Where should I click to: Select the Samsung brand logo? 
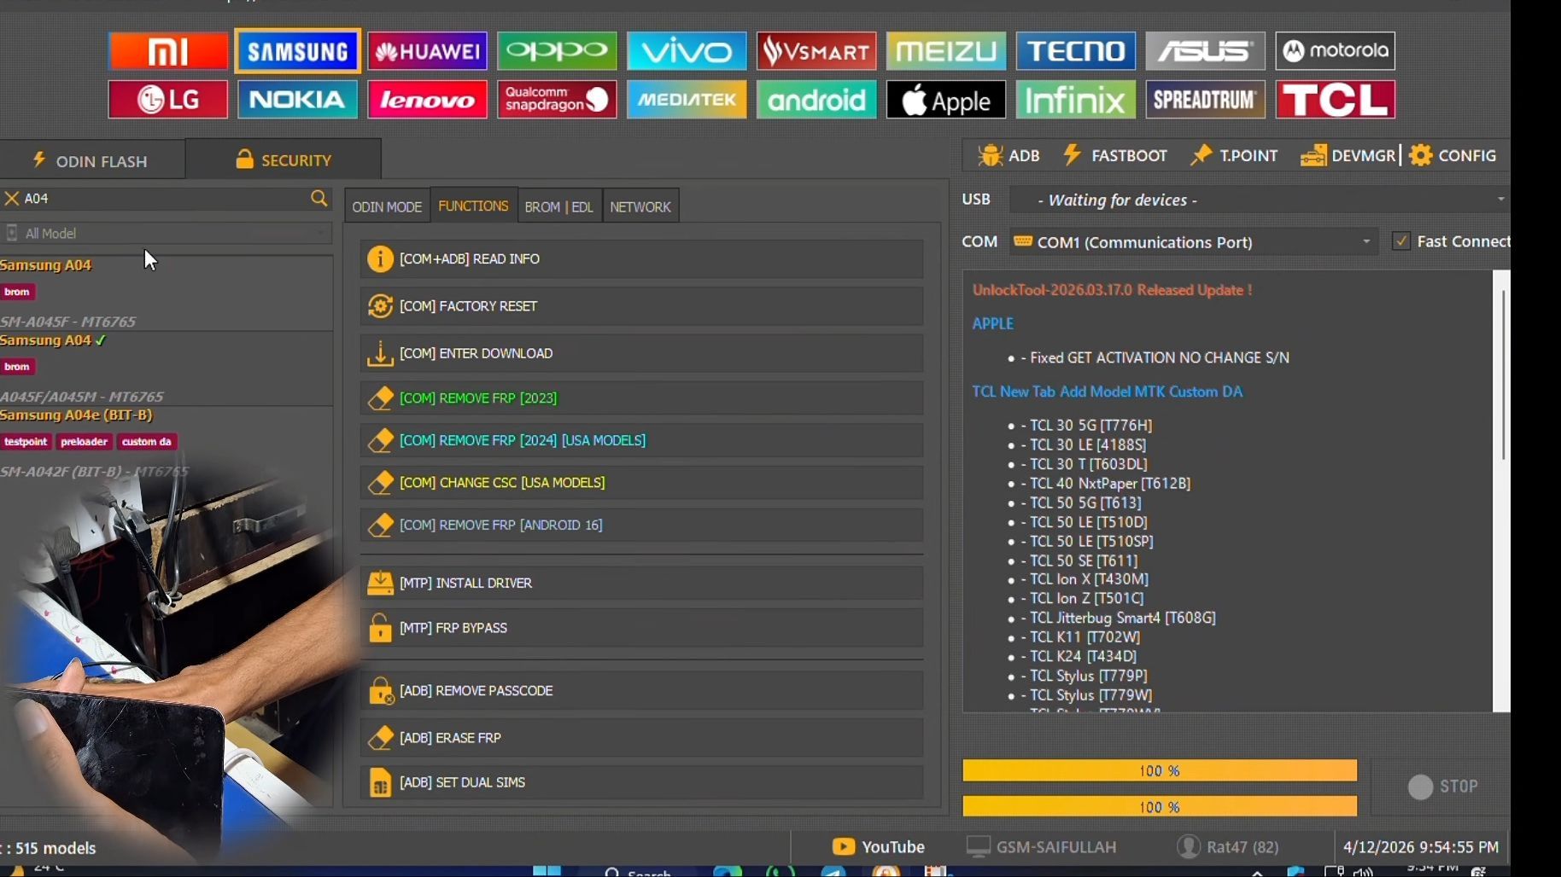coord(297,51)
